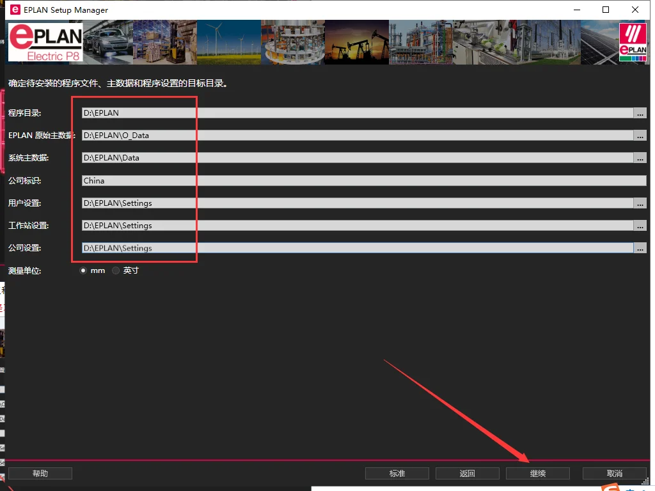Browse for the 系统主数据 folder
The image size is (655, 491).
tap(640, 158)
